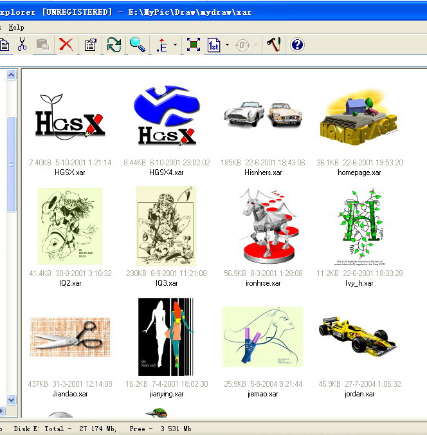Select Ivy_h.xar green letter thumbnail
Viewport: 427px width, 435px height.
[359, 226]
